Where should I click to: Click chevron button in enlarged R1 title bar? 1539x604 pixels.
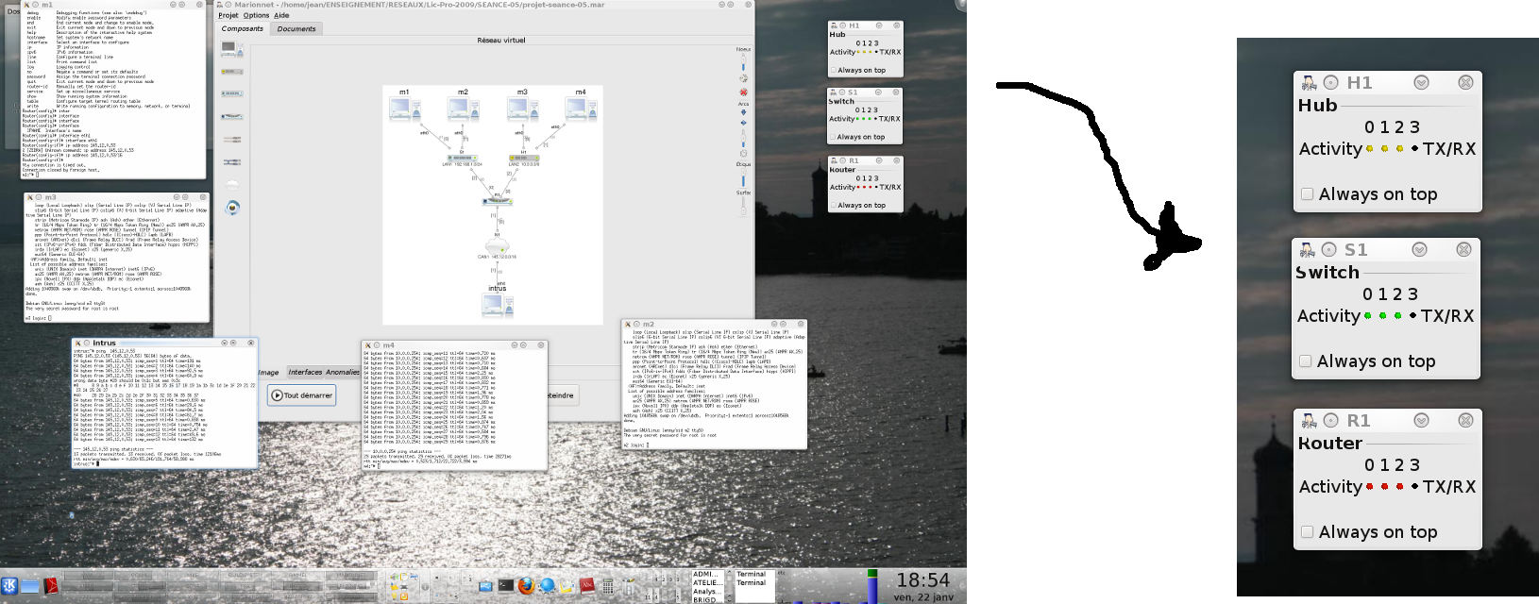pyautogui.click(x=1421, y=421)
